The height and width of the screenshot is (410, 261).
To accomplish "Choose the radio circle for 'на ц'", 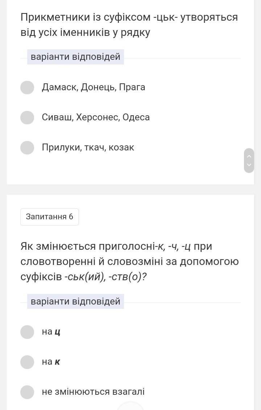I will pyautogui.click(x=27, y=332).
